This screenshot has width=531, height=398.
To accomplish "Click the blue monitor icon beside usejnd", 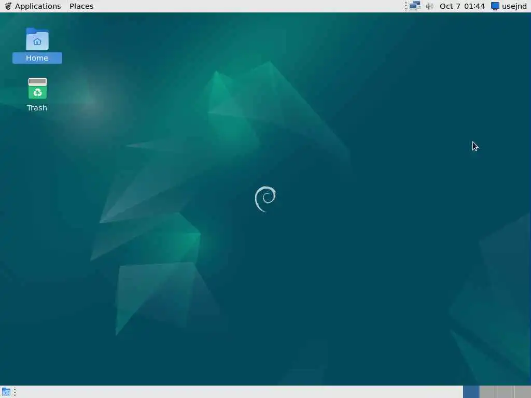I will coord(495,6).
